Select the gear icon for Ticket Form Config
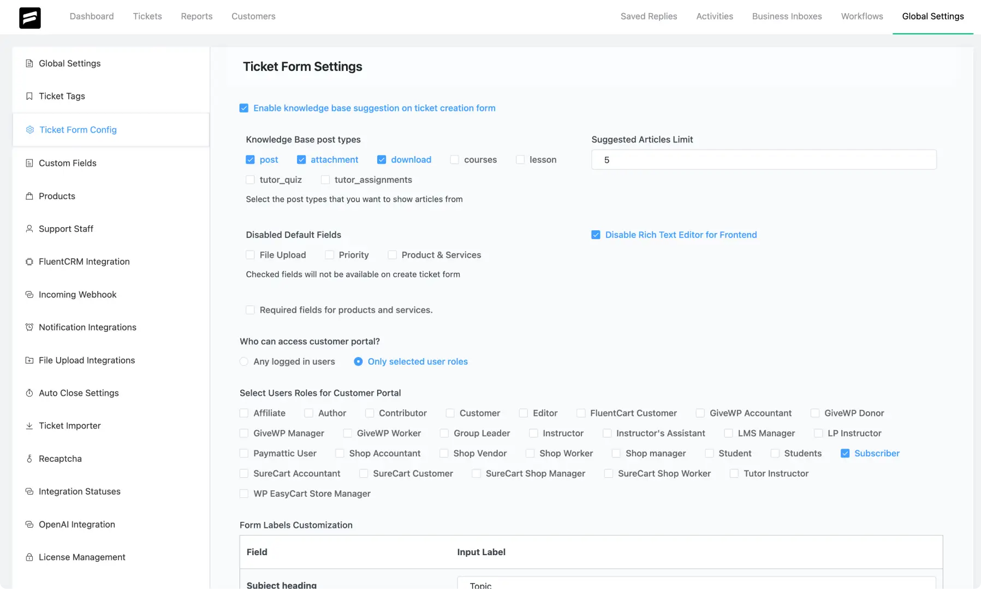981x589 pixels. pos(29,129)
